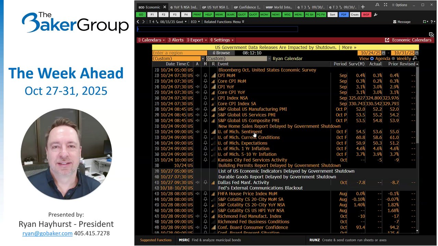
Task: Click the Browse button
Action: pyautogui.click(x=221, y=53)
